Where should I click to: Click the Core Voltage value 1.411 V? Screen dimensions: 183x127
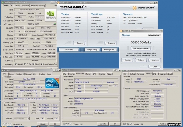tap(39, 87)
